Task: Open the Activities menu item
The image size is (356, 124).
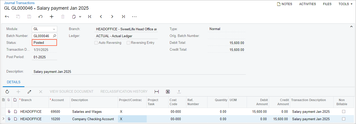Action: 307,4
